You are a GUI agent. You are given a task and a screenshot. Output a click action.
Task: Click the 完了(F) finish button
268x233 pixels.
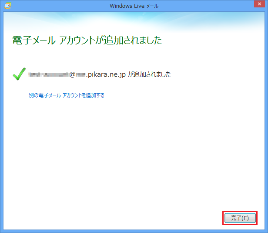click(240, 218)
